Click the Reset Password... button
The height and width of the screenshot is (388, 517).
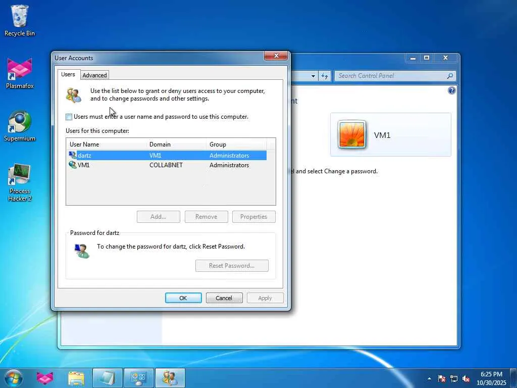(x=232, y=266)
